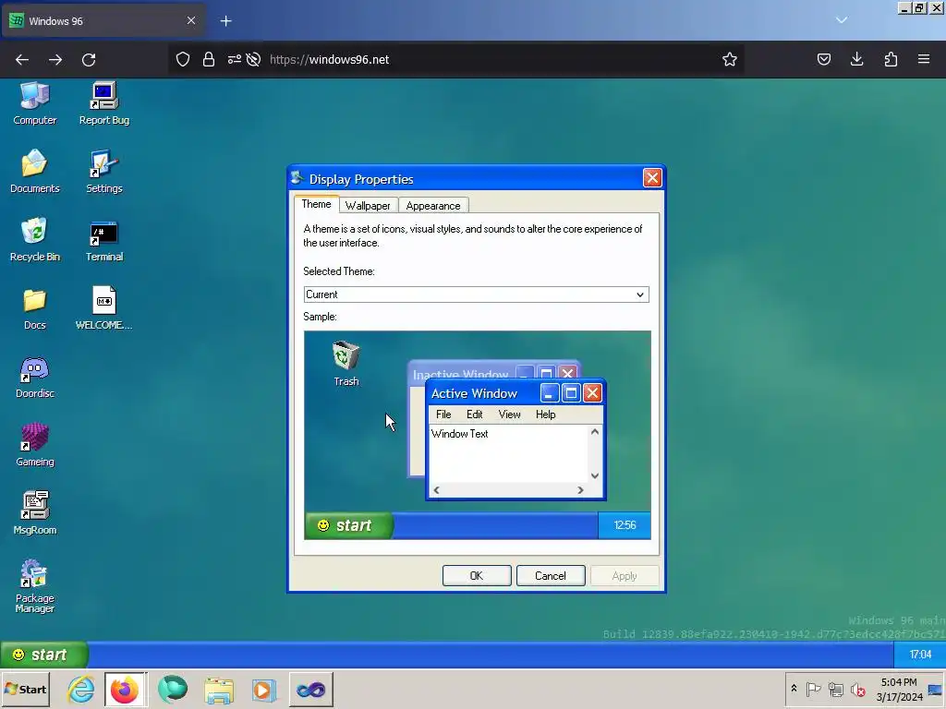This screenshot has height=709, width=946.
Task: Switch to the Appearance tab
Action: [433, 206]
